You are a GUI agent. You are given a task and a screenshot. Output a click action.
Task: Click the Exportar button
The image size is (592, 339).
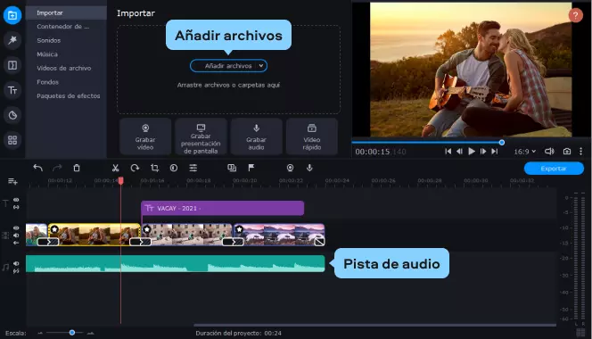click(554, 169)
